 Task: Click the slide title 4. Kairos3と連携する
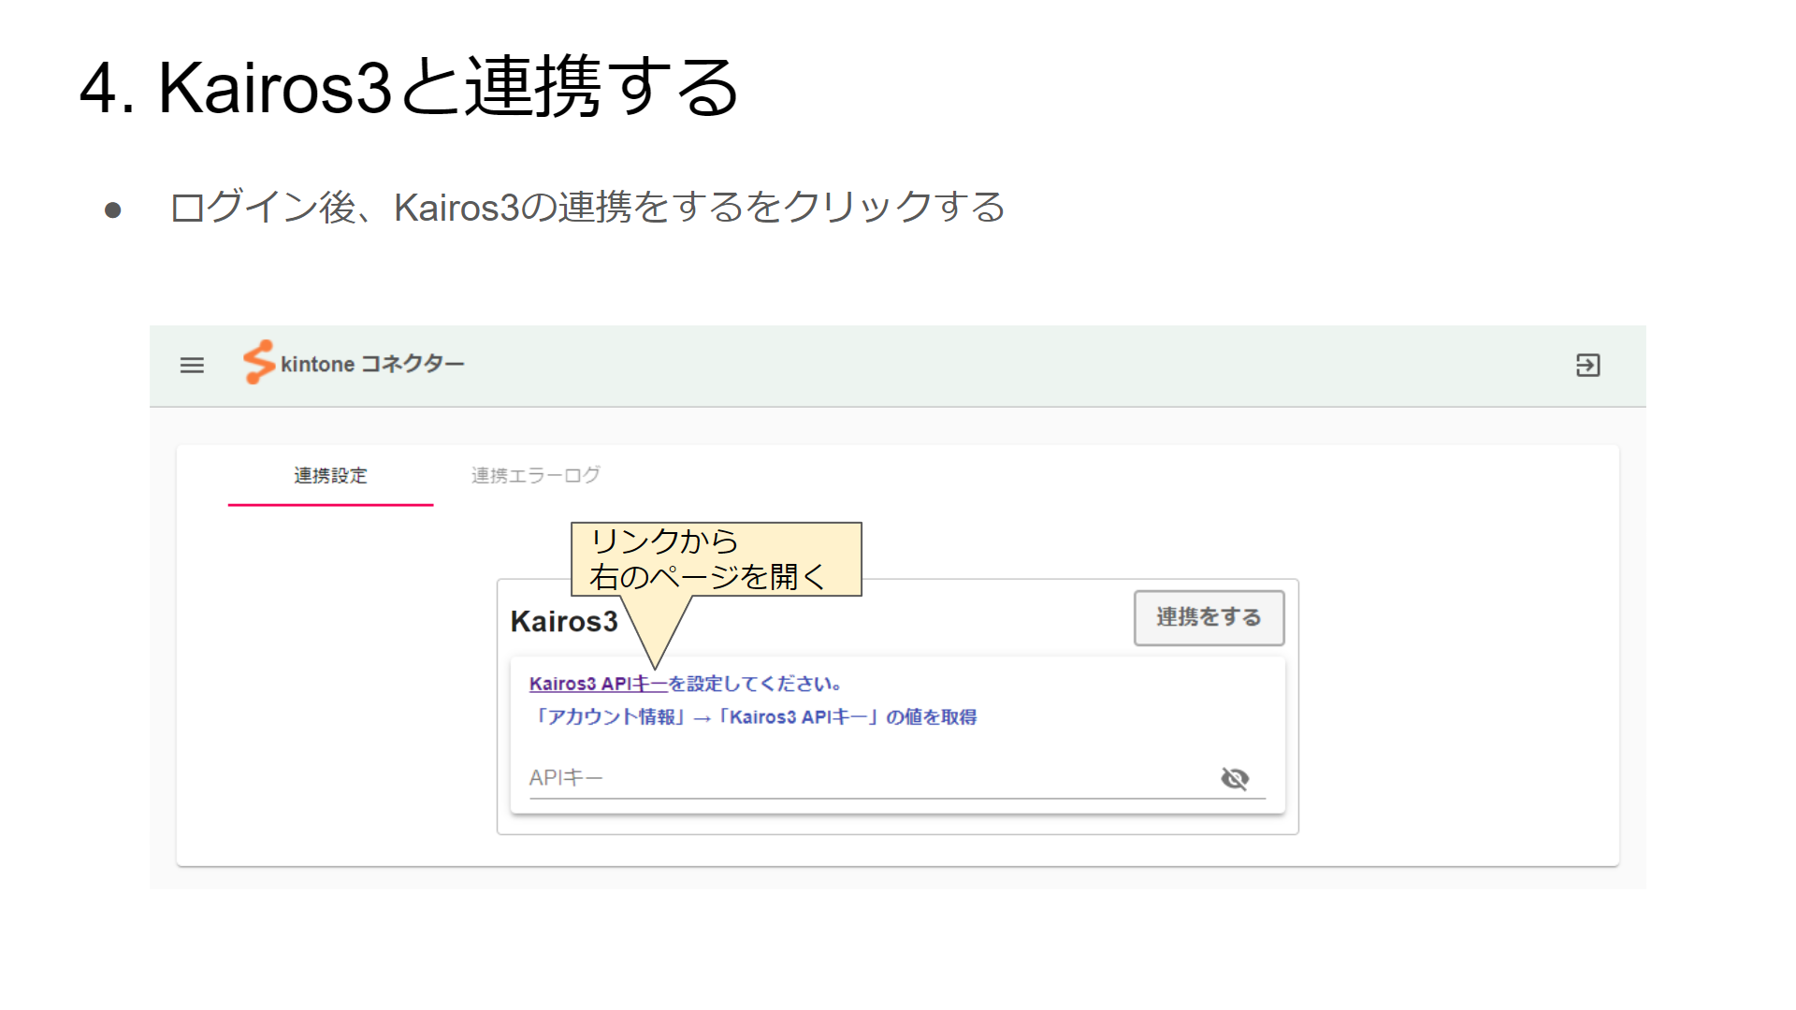[x=410, y=87]
